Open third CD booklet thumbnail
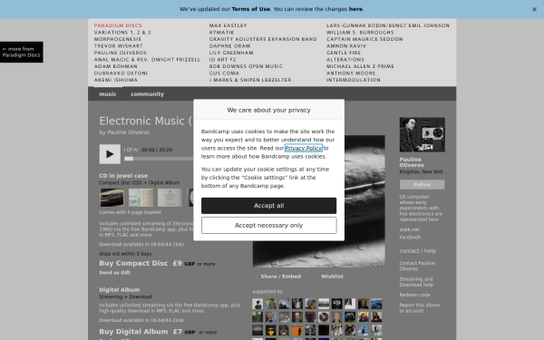This screenshot has width=544, height=340. 170,198
